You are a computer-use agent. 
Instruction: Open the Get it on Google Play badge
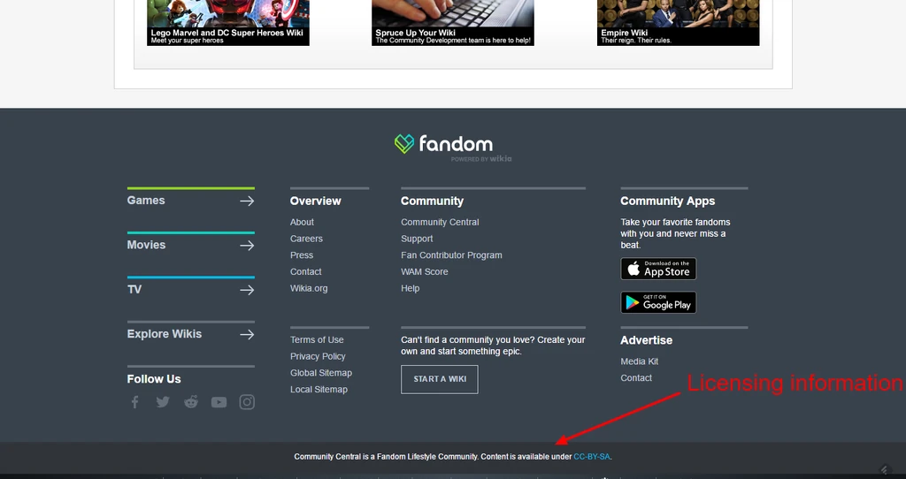[x=658, y=302]
